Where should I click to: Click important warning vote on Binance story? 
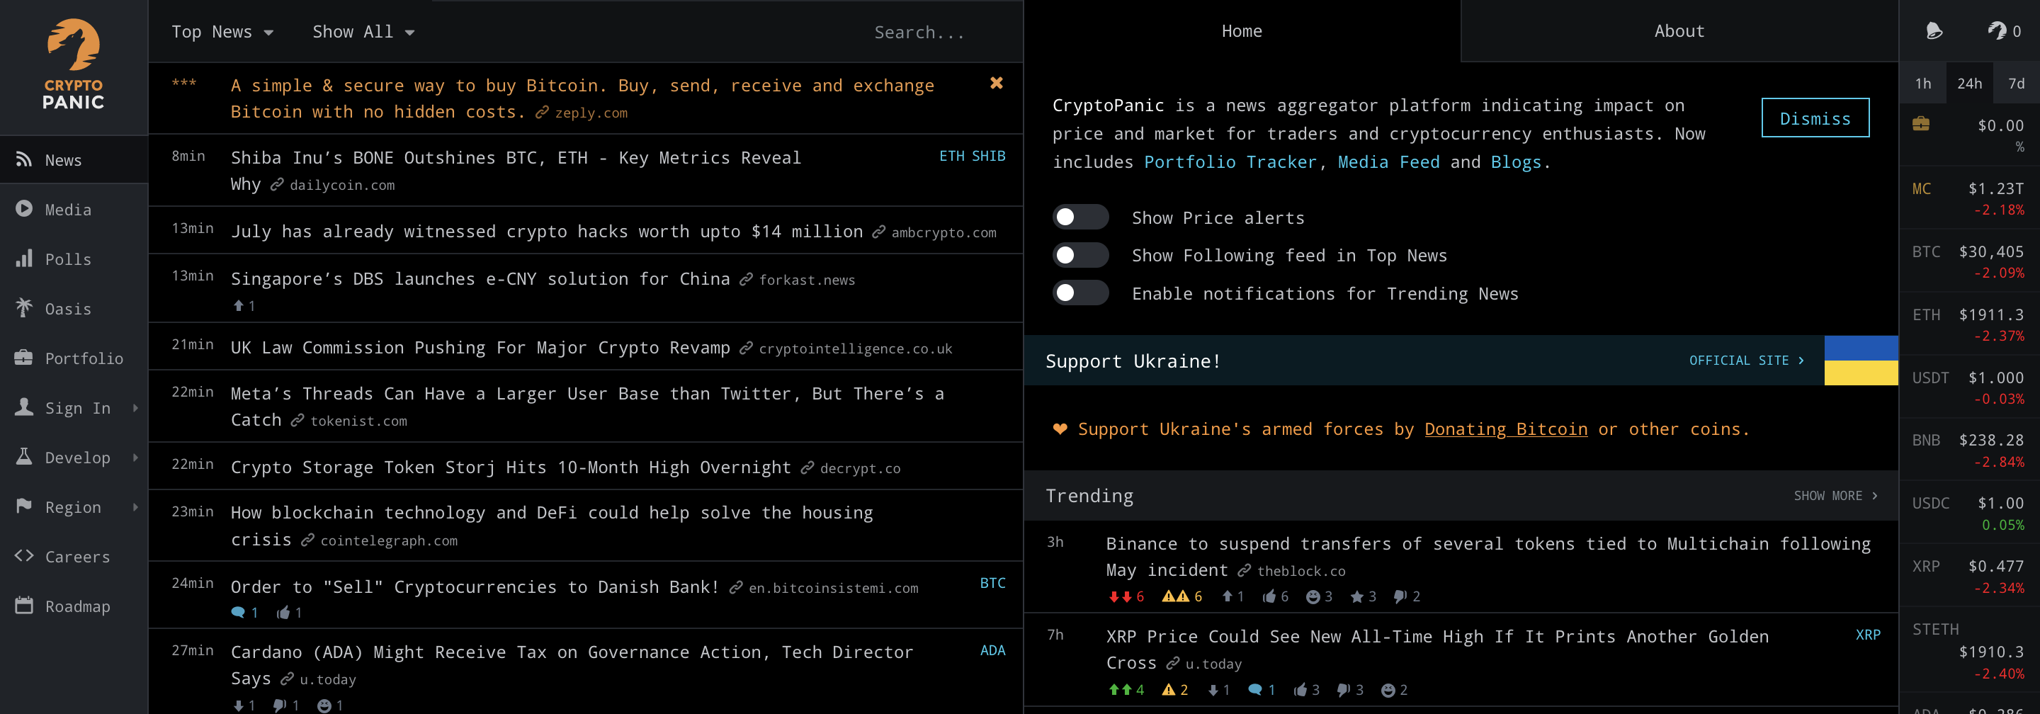tap(1181, 597)
